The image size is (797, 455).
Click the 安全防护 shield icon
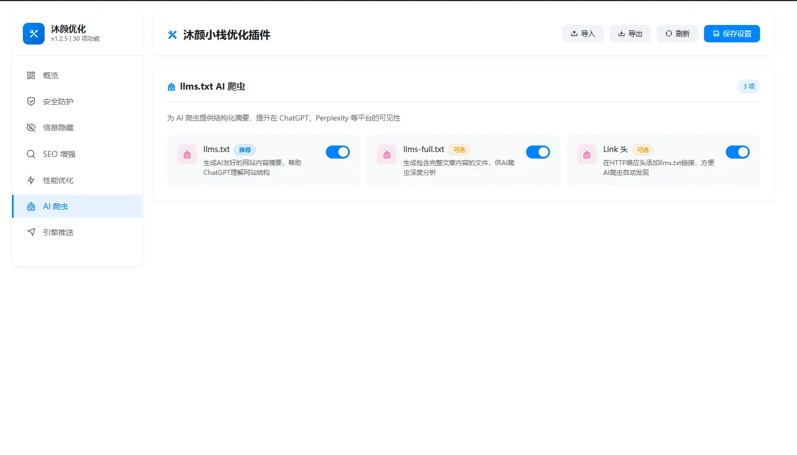point(31,102)
